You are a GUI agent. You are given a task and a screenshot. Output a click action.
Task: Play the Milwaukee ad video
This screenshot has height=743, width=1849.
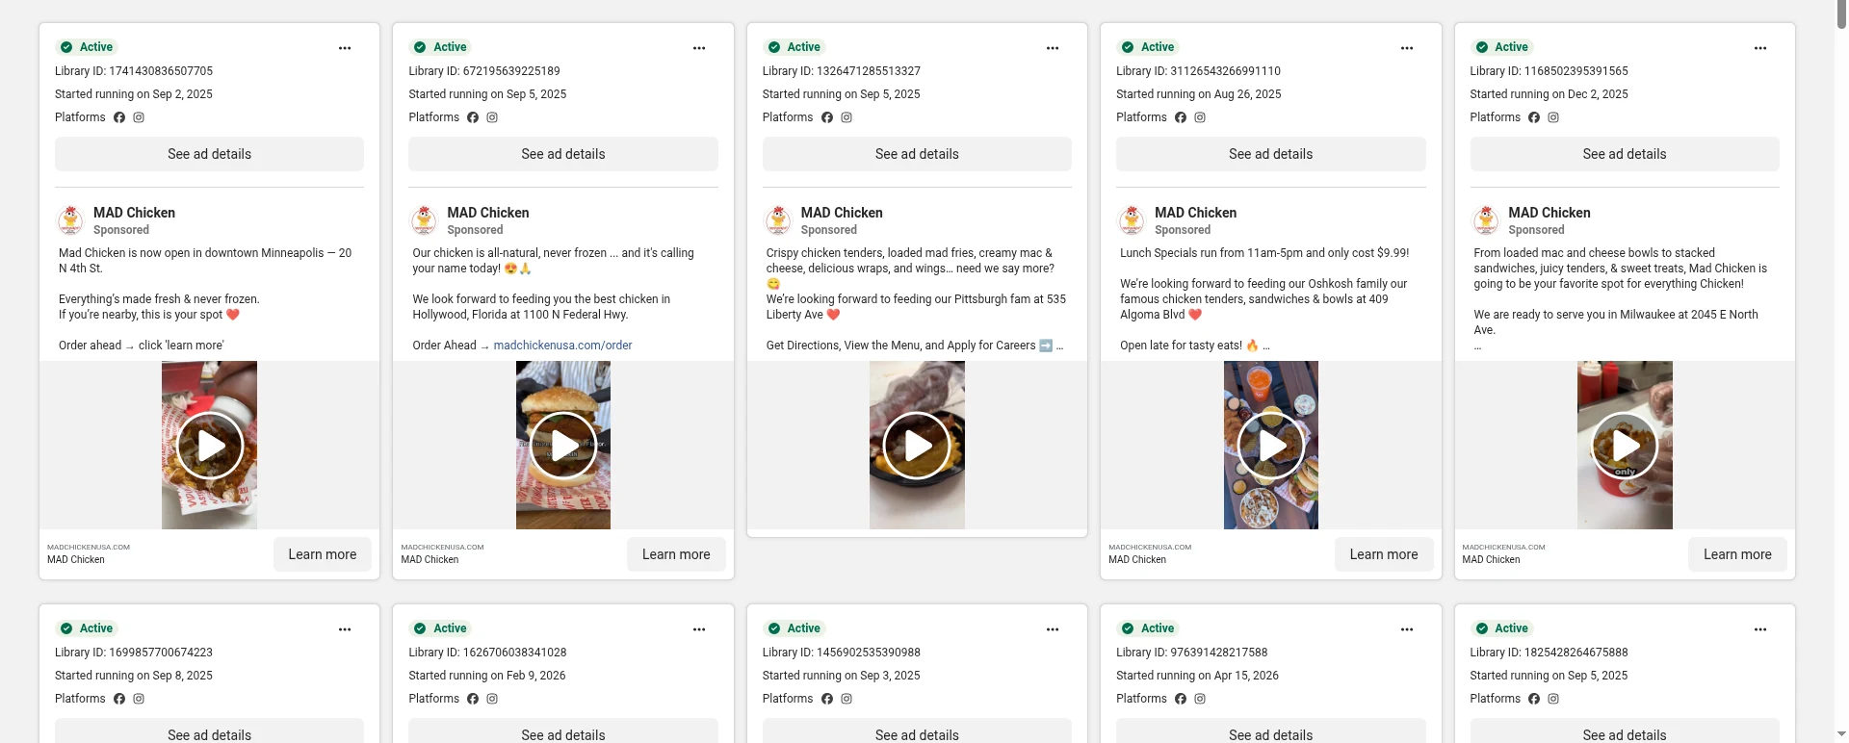[x=1625, y=446]
